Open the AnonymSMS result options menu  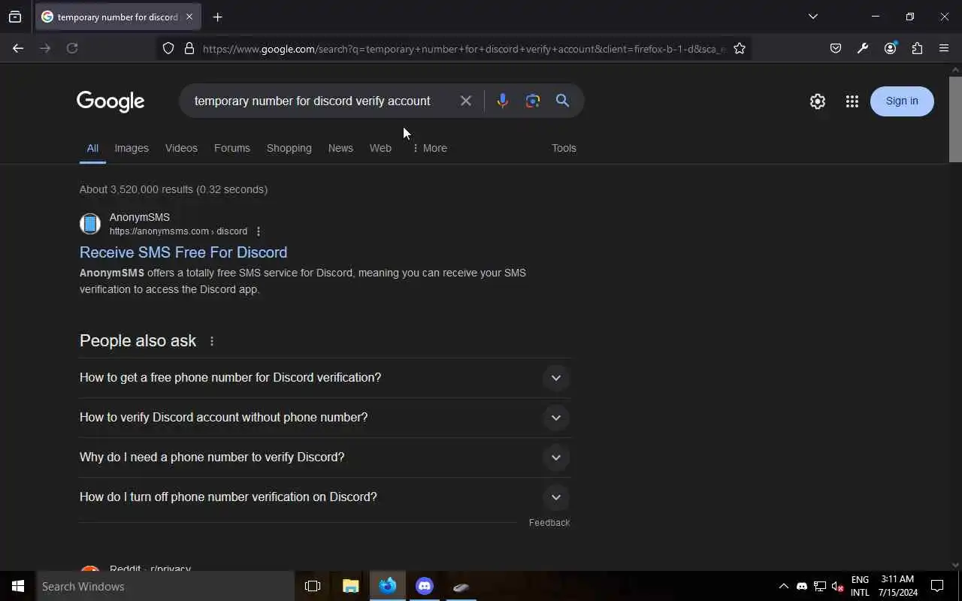(x=259, y=231)
